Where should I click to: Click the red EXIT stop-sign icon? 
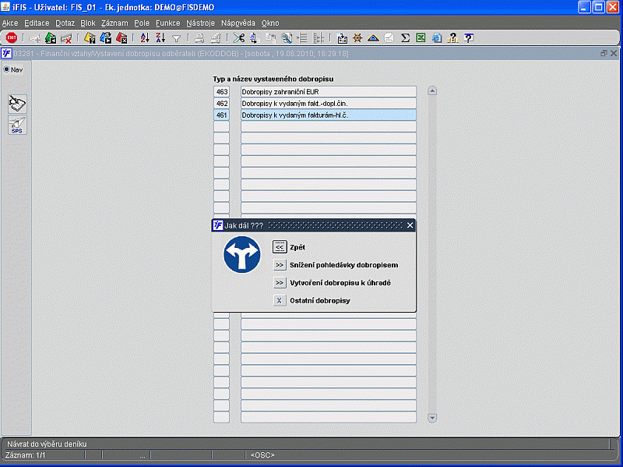click(x=12, y=37)
